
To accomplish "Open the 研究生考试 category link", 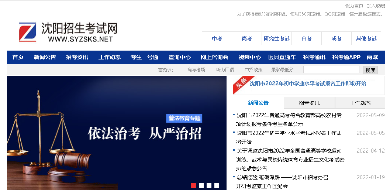I will [x=277, y=38].
